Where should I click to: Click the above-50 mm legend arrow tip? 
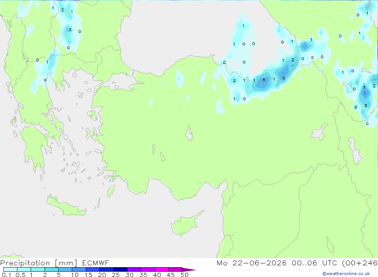(189, 270)
